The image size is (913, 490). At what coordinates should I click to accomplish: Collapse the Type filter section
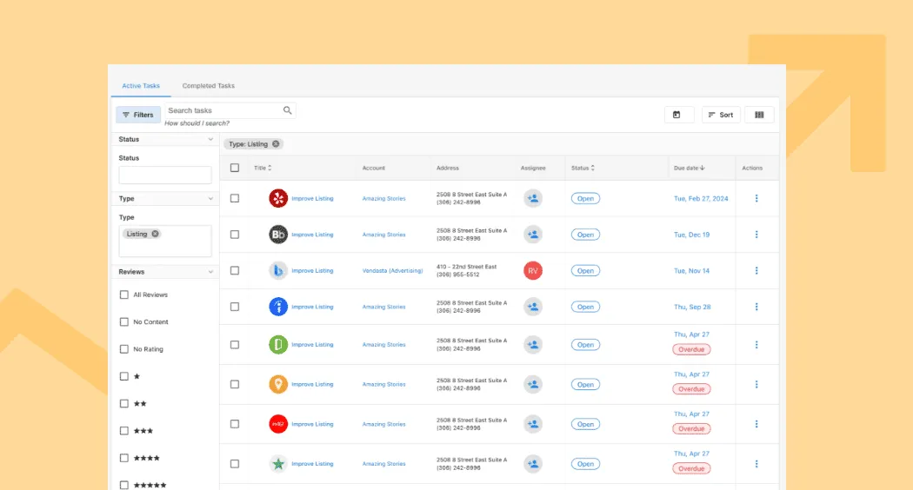pos(210,199)
